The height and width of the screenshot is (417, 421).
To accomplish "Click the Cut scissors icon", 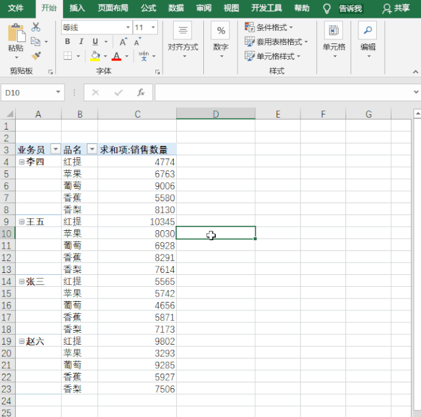I will 36,27.
